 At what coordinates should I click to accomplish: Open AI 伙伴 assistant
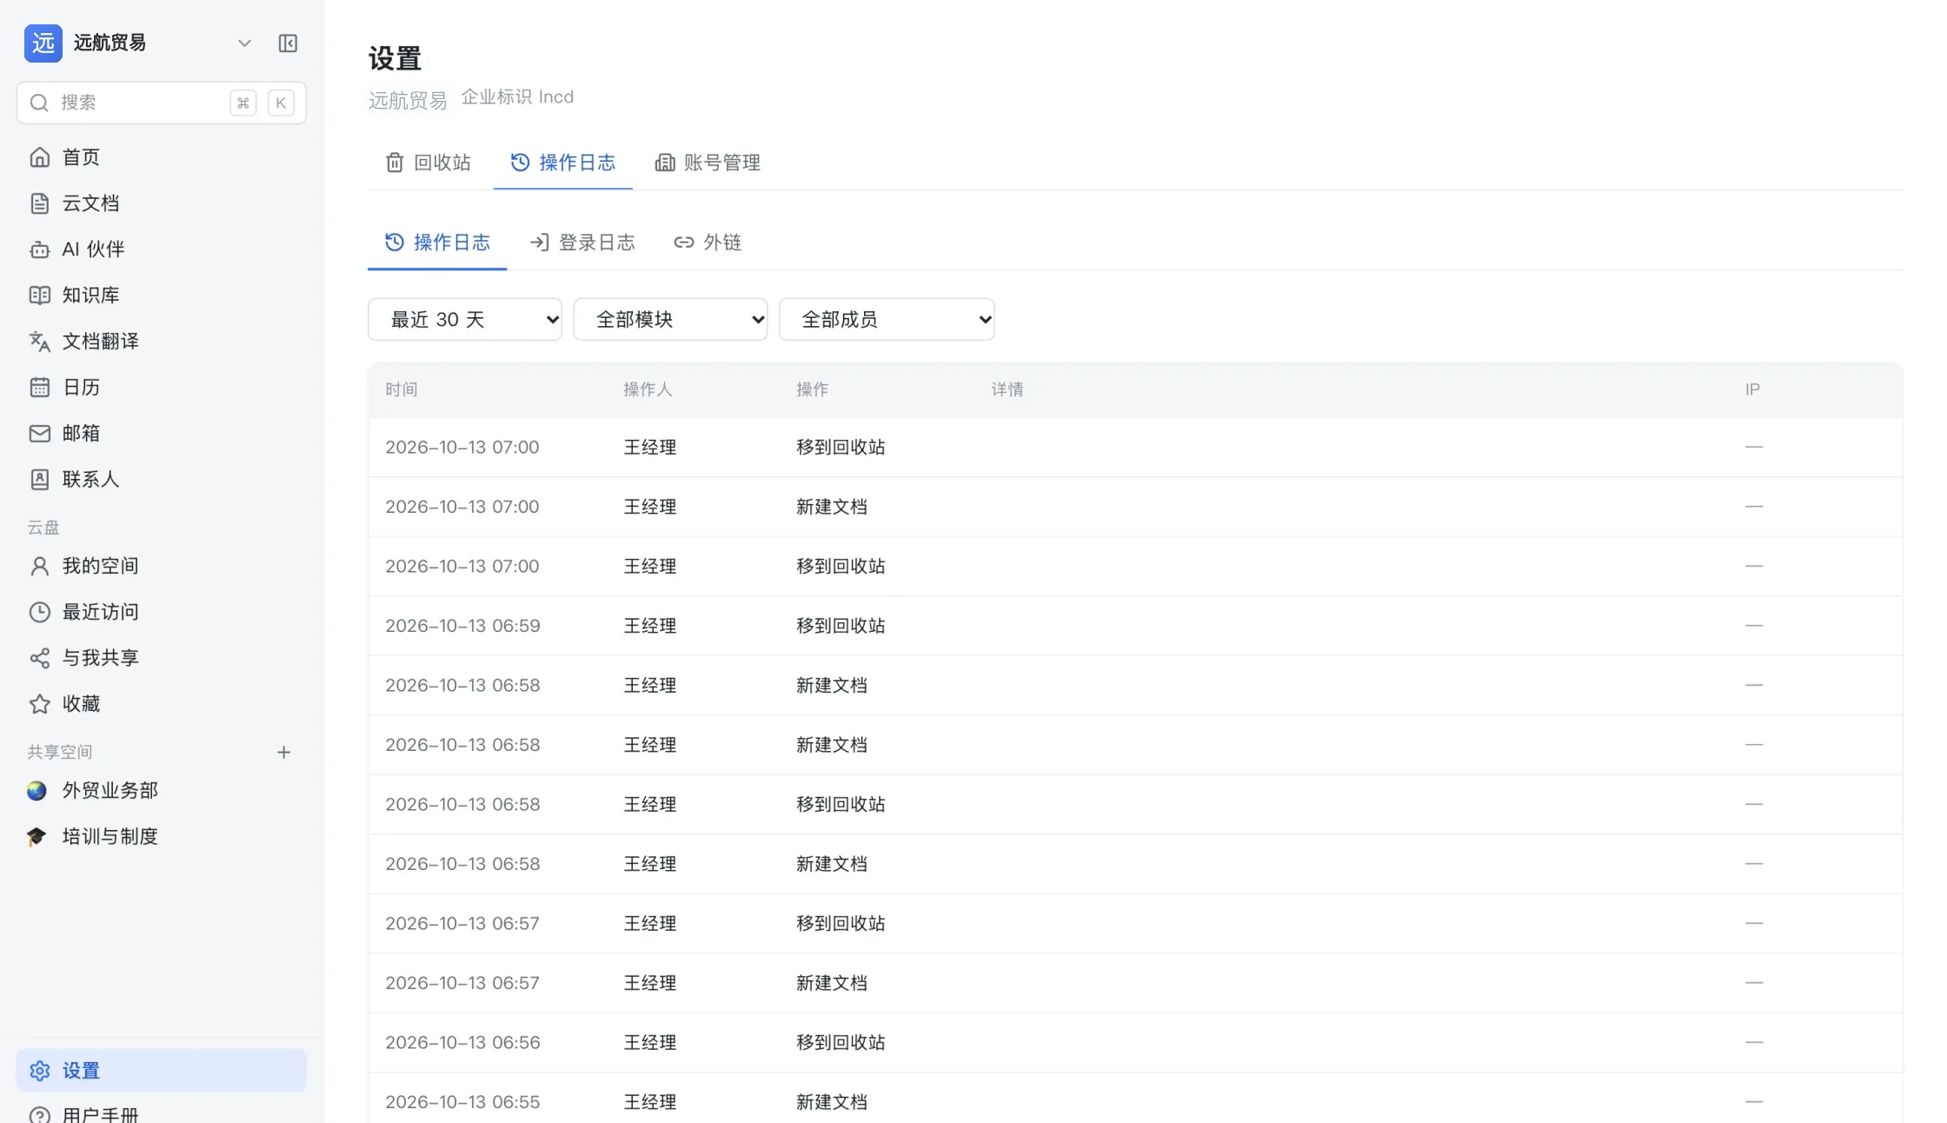pyautogui.click(x=162, y=249)
